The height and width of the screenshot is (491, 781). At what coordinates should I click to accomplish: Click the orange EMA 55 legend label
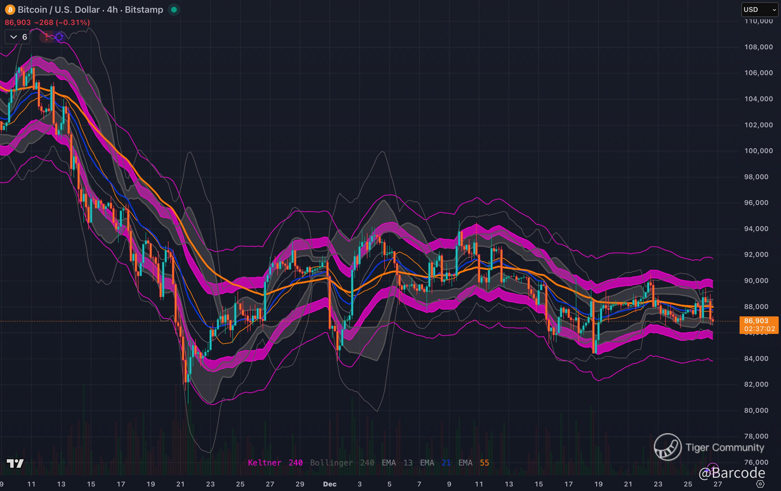(474, 463)
